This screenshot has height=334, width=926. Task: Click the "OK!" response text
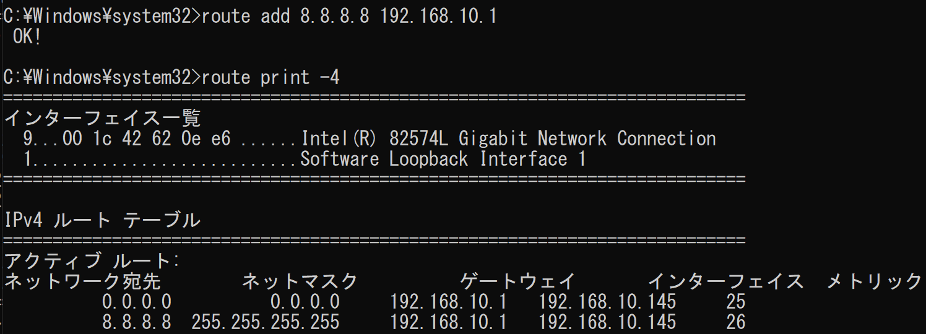pos(27,37)
